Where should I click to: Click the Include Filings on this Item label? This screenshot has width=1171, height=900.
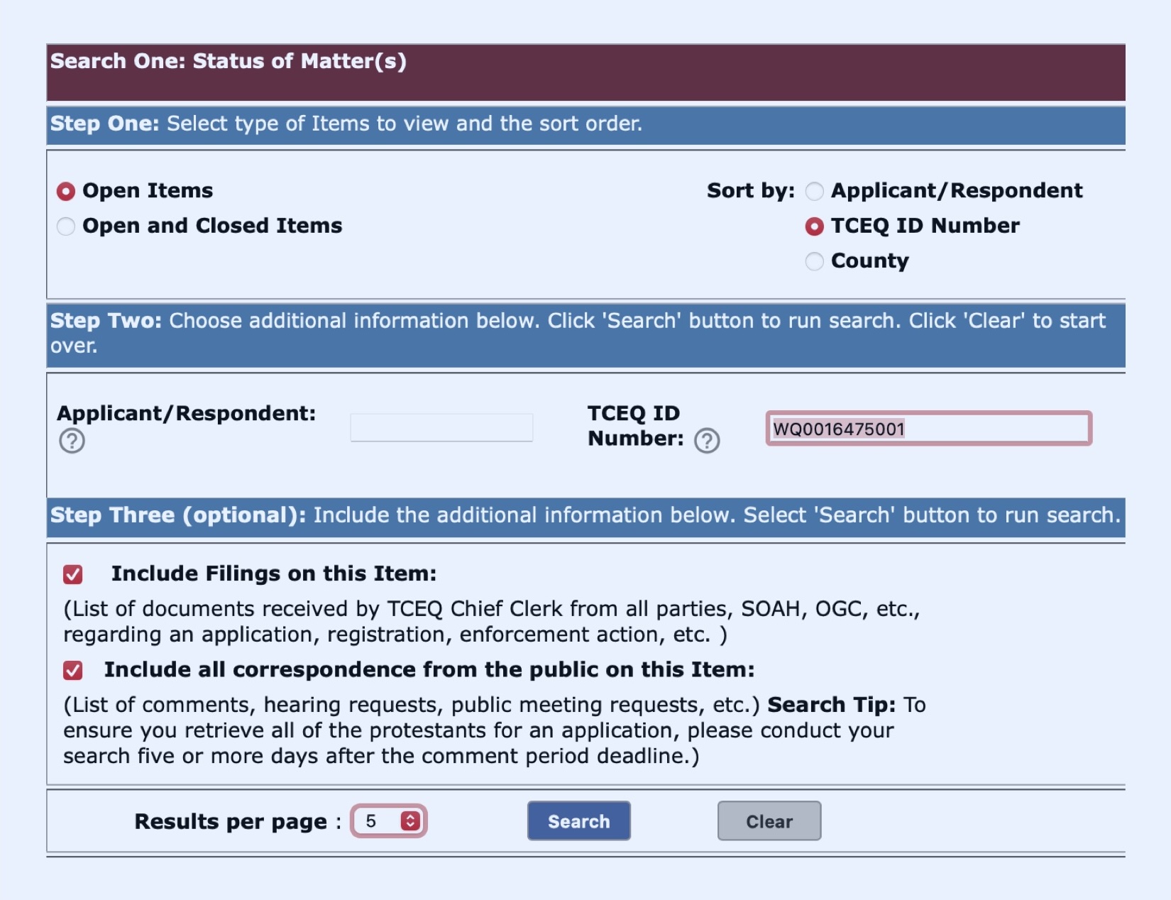click(x=273, y=574)
